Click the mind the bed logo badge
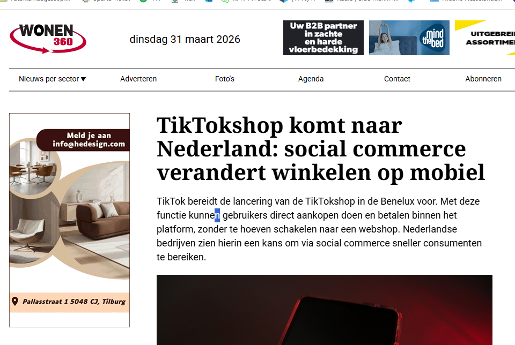Image resolution: width=515 pixels, height=345 pixels. 433,39
